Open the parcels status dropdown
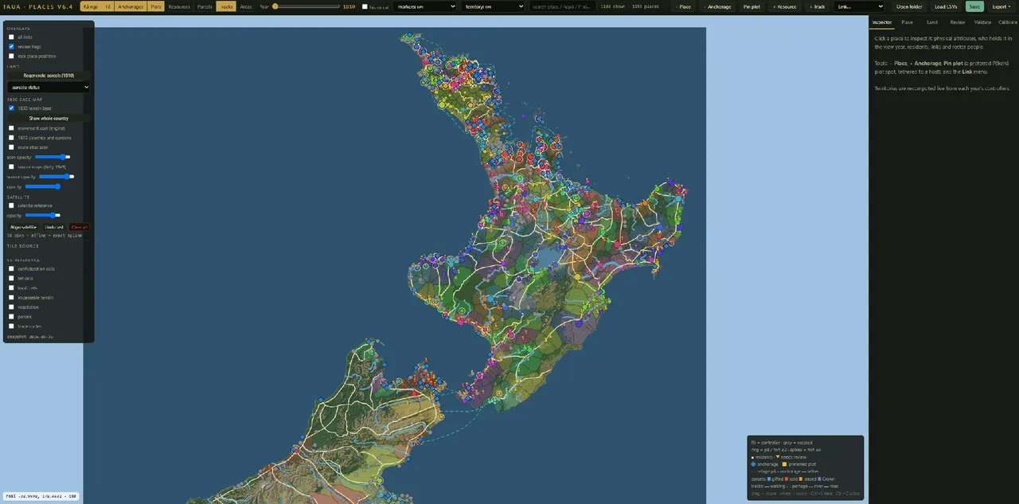 (x=49, y=87)
